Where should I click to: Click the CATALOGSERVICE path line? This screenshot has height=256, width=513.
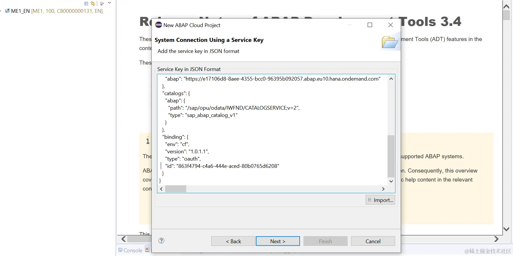tap(234, 108)
